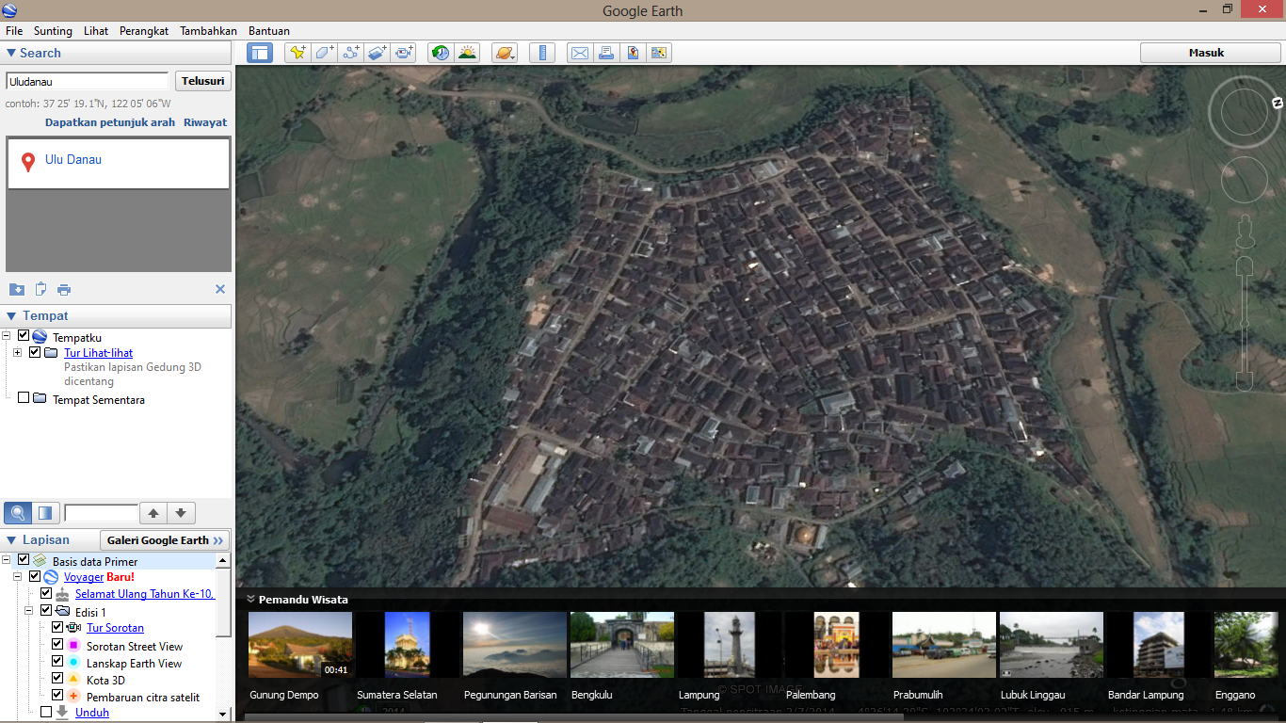Check the Tempat Sementara checkbox
1286x723 pixels.
pos(24,398)
